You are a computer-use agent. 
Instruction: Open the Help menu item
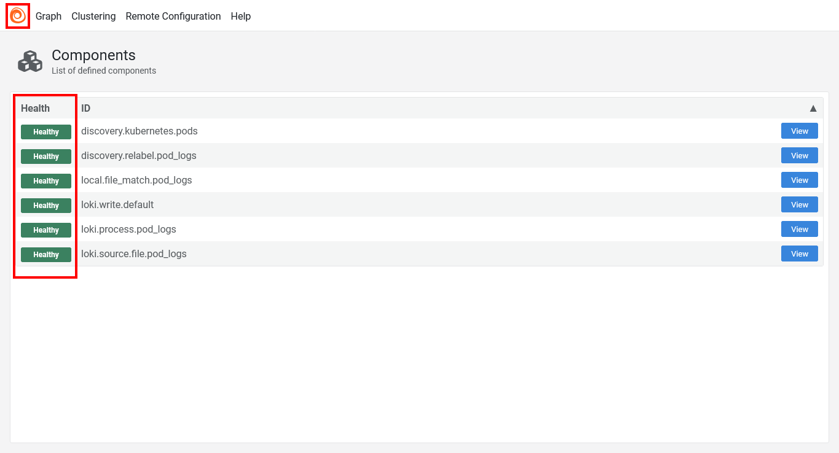click(x=240, y=17)
